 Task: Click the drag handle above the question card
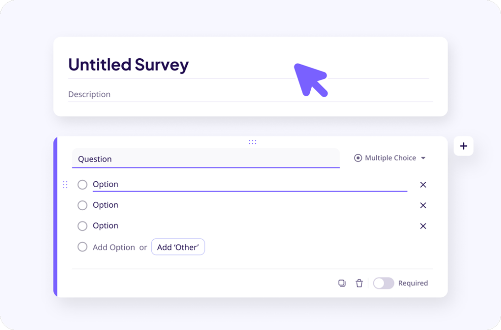[252, 142]
